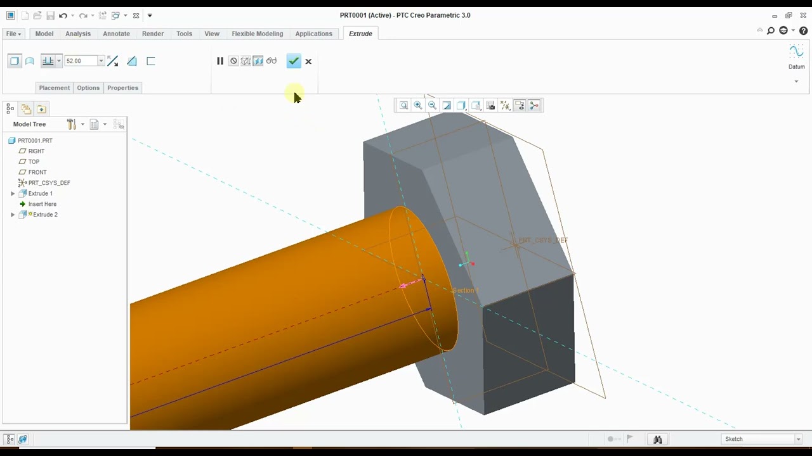Switch to the Folder Browser navigator tab

[x=26, y=109]
